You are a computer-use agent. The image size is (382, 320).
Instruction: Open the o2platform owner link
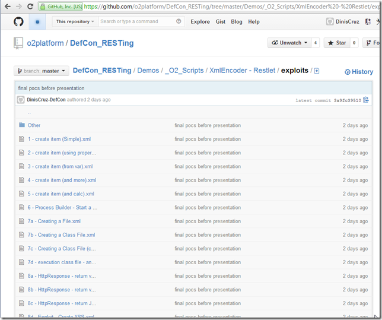click(45, 43)
